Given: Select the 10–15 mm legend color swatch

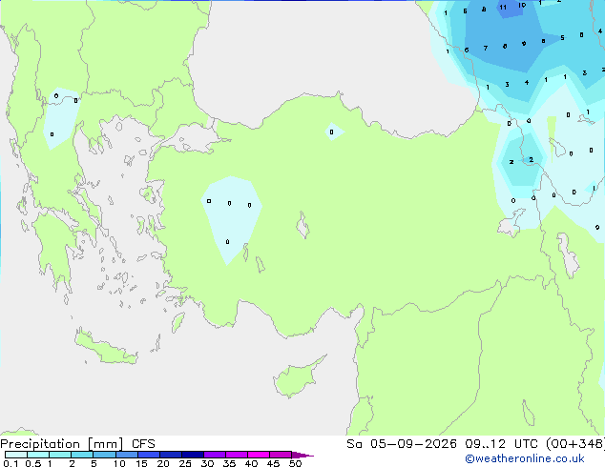Looking at the screenshot, I should pyautogui.click(x=126, y=455).
